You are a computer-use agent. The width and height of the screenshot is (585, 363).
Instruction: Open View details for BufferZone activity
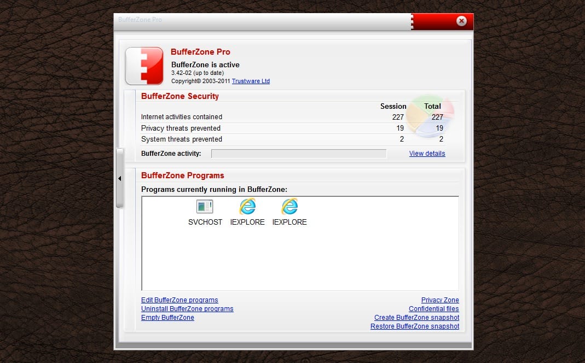pos(427,154)
